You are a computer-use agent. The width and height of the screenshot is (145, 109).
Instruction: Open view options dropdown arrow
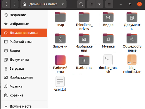[99, 4]
